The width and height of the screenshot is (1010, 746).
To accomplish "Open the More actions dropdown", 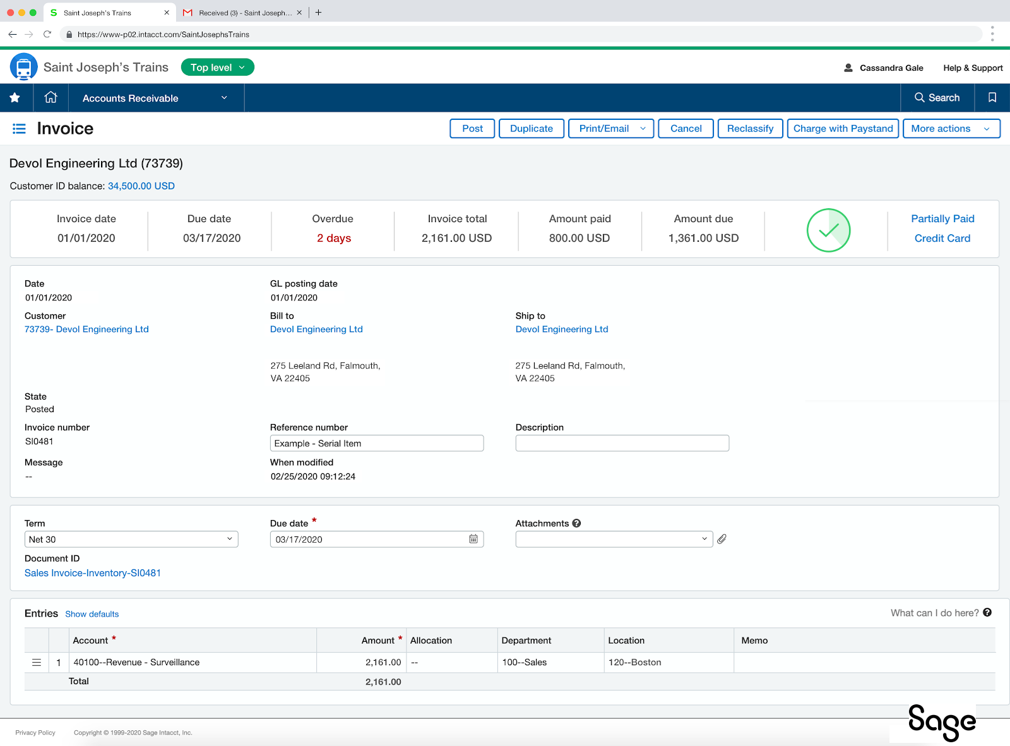I will tap(951, 129).
